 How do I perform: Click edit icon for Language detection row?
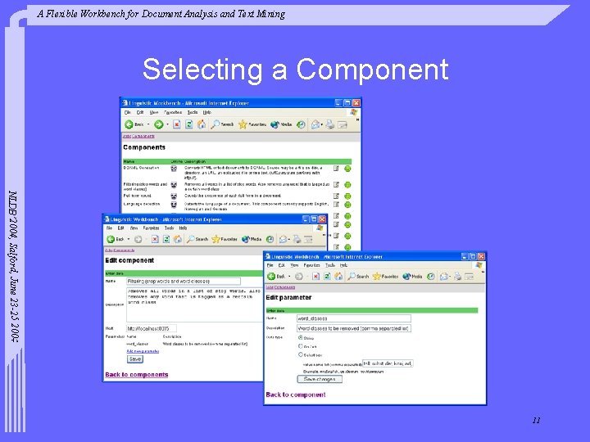tap(336, 205)
